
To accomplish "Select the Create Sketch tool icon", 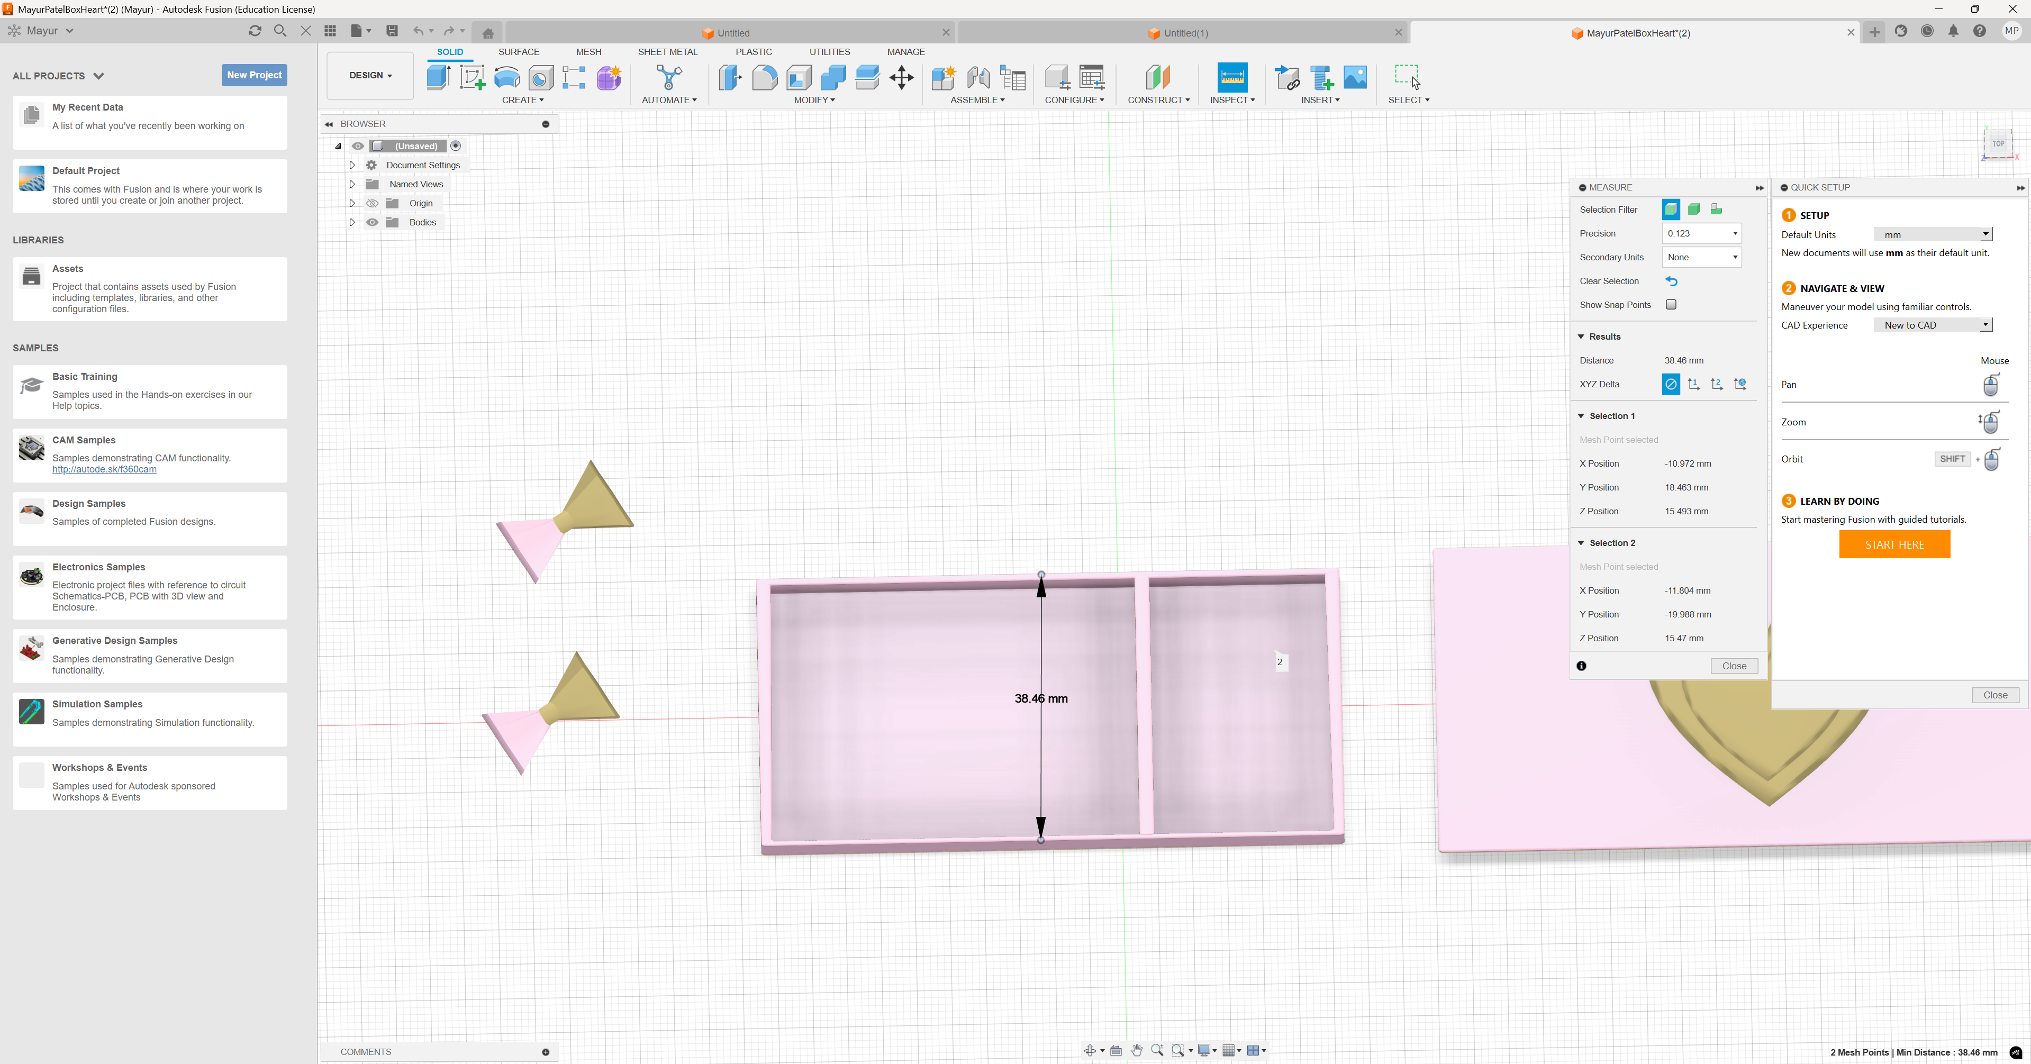I will coord(472,77).
